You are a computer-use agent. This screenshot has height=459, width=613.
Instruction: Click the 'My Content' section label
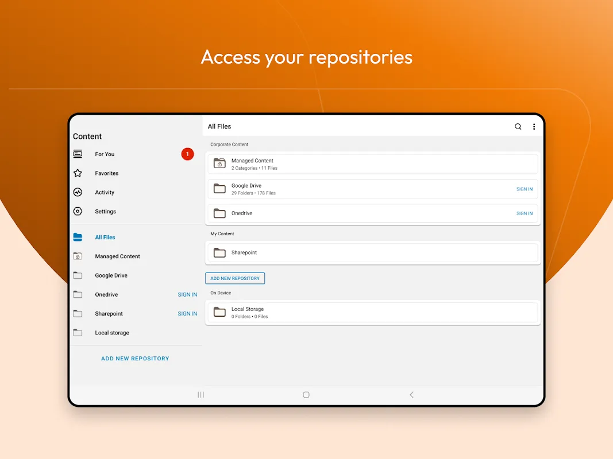click(x=222, y=234)
